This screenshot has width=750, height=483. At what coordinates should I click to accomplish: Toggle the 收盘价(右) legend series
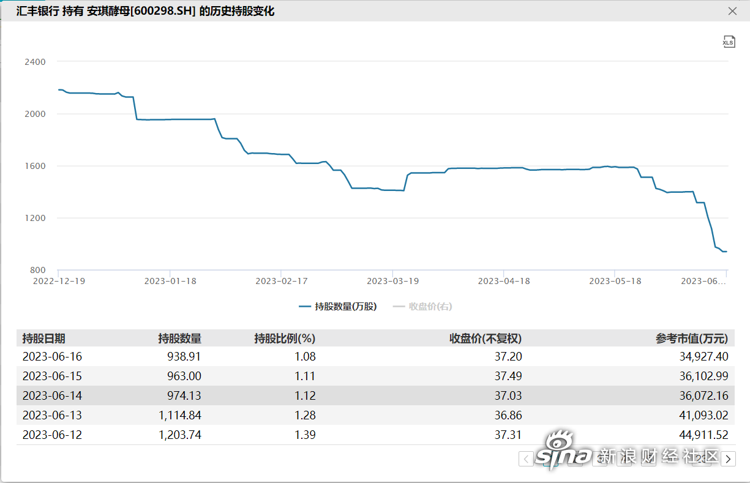422,307
